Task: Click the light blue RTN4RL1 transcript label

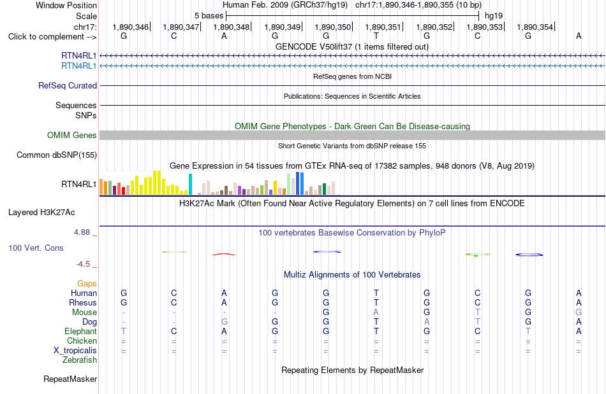Action: point(79,66)
